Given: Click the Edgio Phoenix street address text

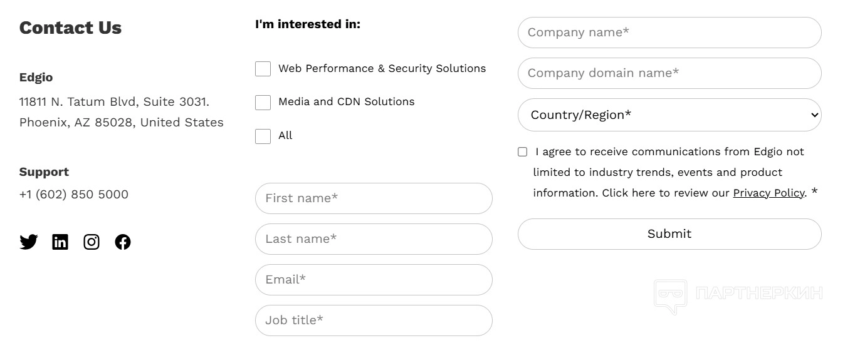Looking at the screenshot, I should (115, 101).
